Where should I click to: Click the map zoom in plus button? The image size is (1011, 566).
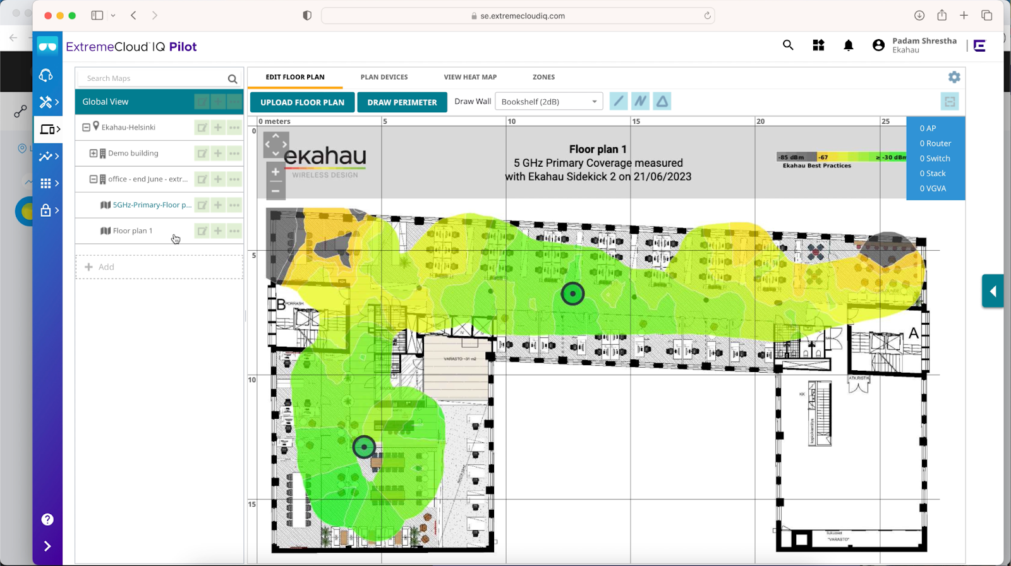point(275,172)
